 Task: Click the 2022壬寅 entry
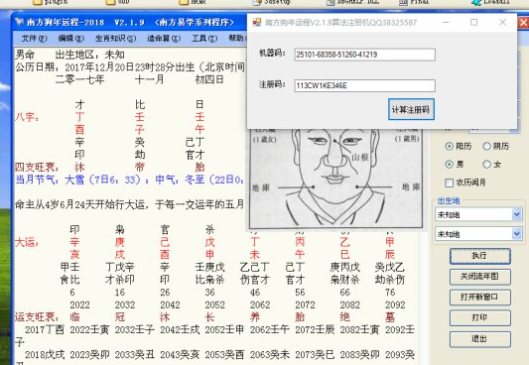[x=89, y=329]
